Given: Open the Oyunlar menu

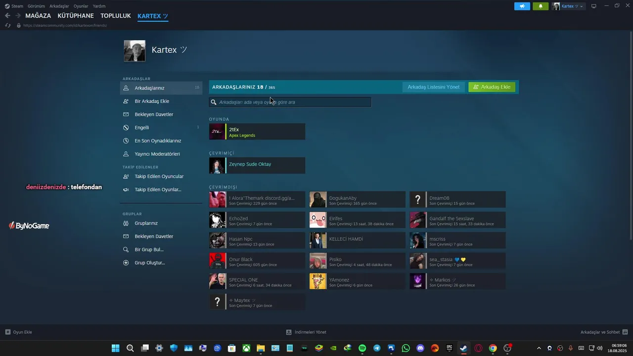Looking at the screenshot, I should [81, 6].
